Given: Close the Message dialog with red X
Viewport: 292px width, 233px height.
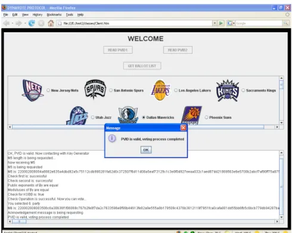Looking at the screenshot, I should tap(184, 128).
